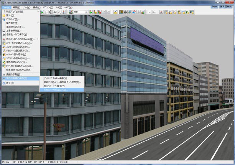Click the button right of Japan
The width and height of the screenshot is (235, 165).
point(225,7)
